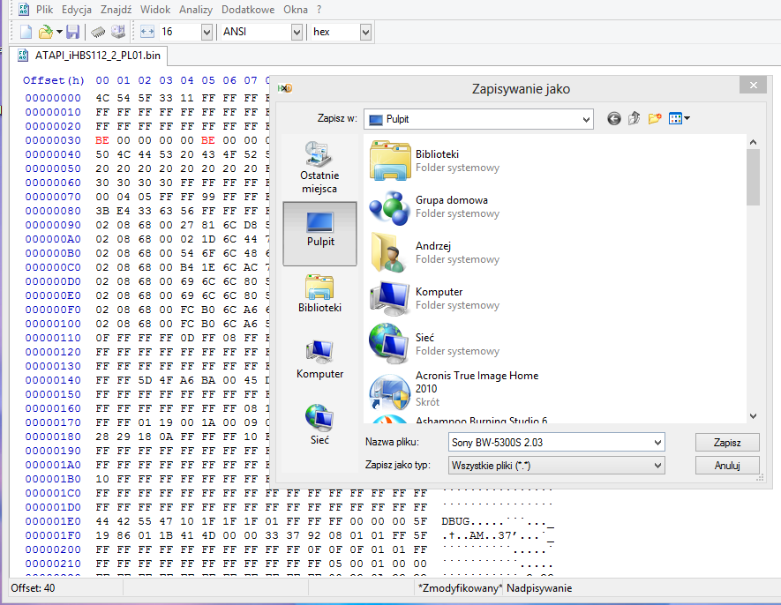Open the Widok menu

[x=155, y=10]
